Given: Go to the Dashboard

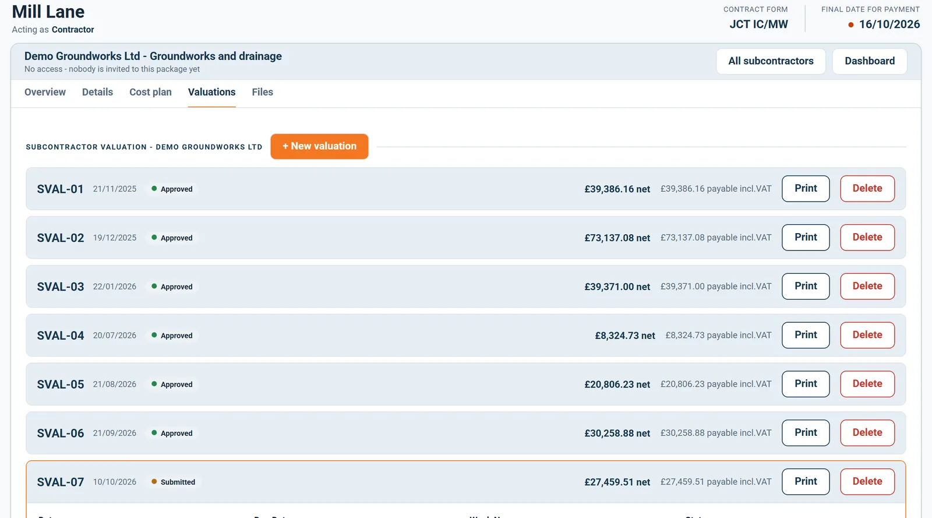Looking at the screenshot, I should 870,61.
